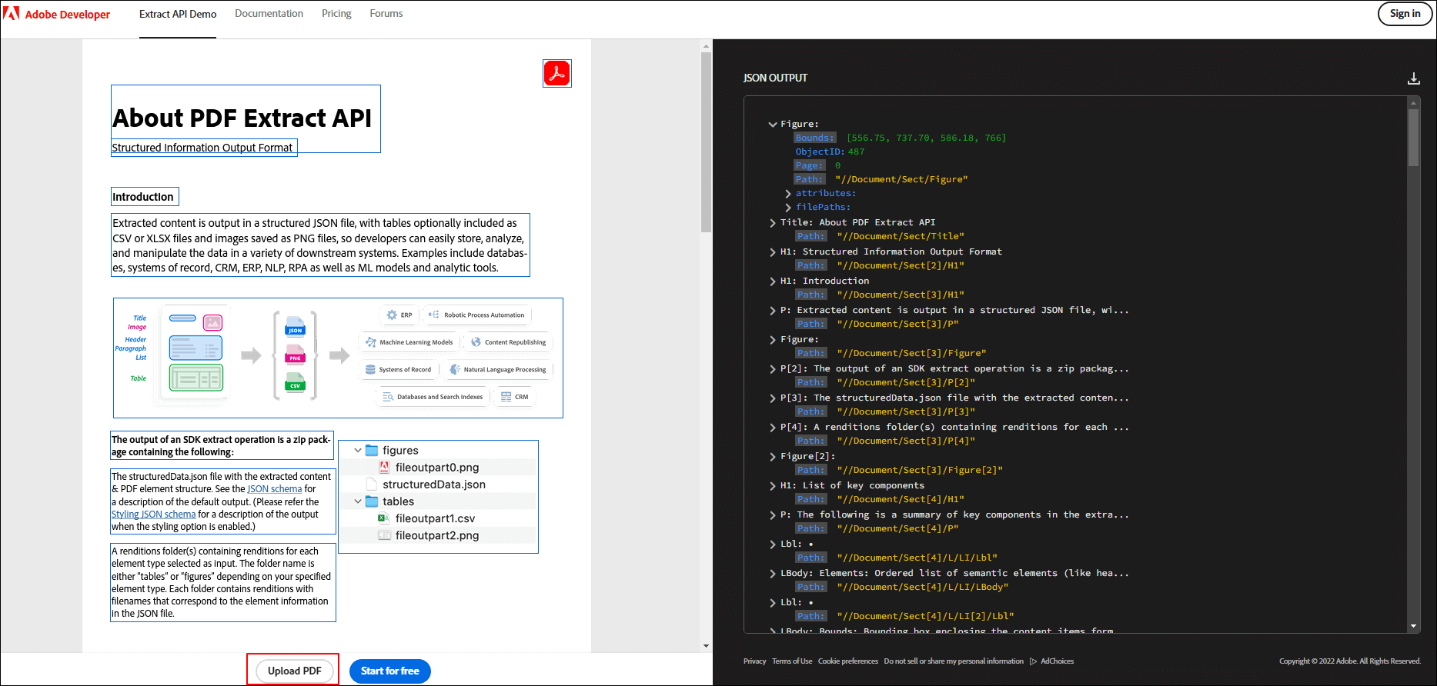Download the JSON output file

[x=1413, y=78]
